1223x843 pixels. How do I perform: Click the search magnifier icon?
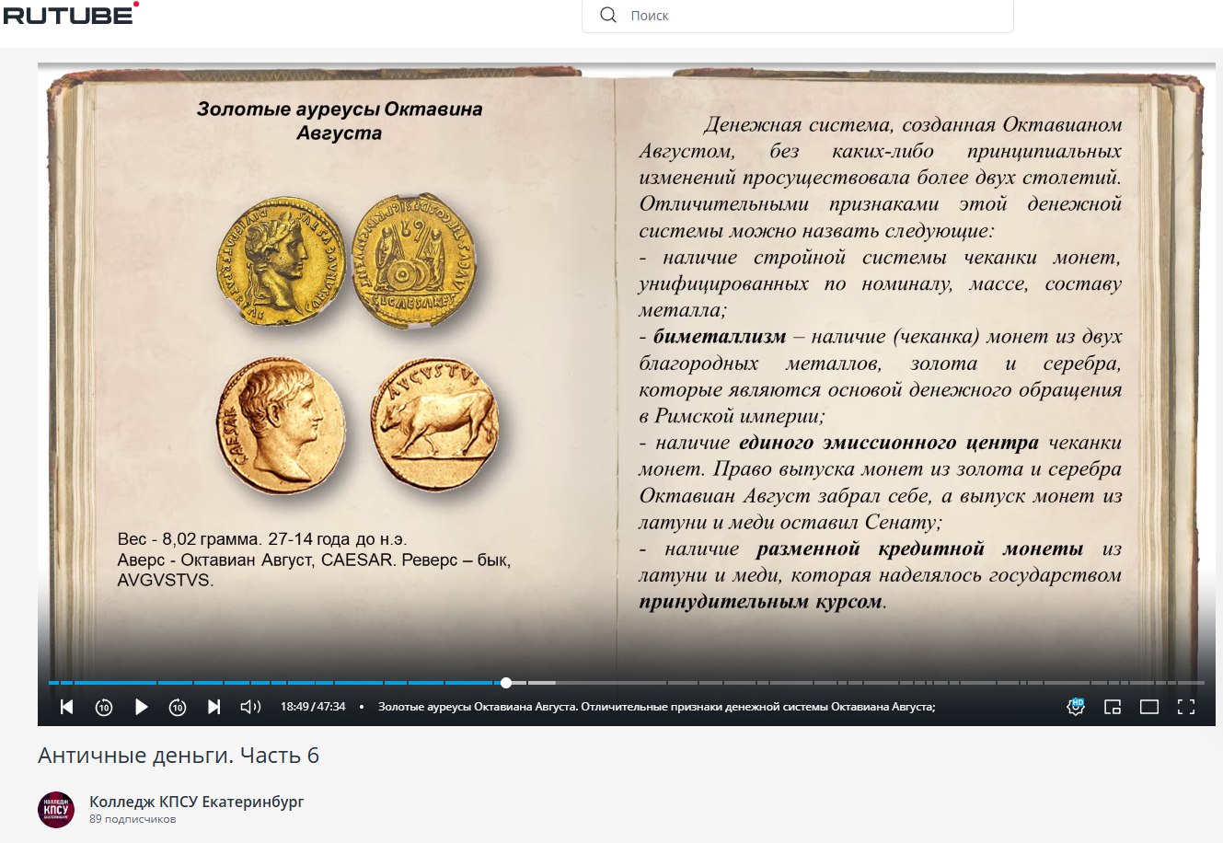tap(607, 15)
